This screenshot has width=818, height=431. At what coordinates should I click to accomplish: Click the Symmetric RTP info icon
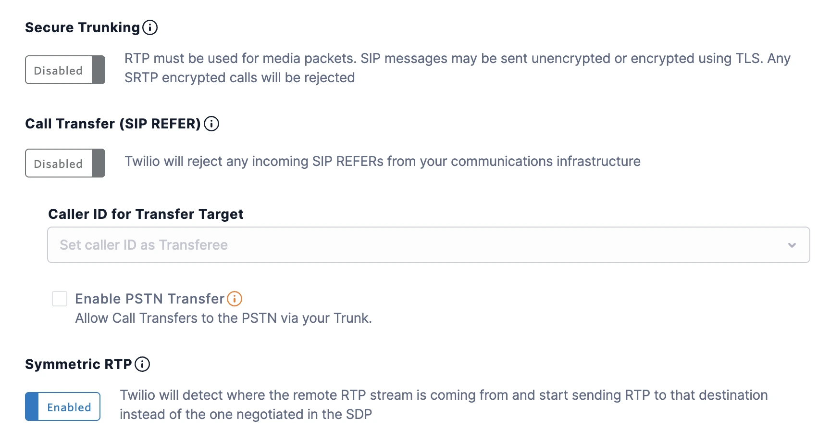point(142,364)
